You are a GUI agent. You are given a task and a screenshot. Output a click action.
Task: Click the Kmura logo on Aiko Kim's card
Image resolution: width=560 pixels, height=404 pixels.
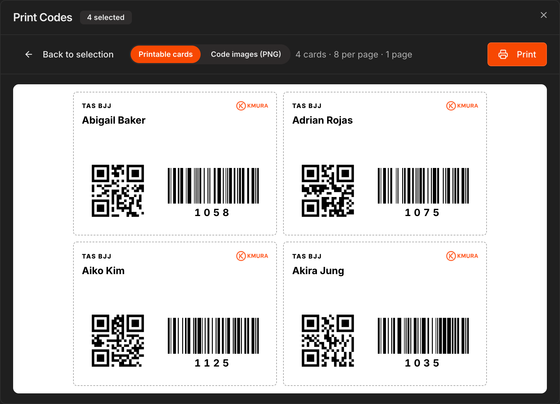(252, 256)
